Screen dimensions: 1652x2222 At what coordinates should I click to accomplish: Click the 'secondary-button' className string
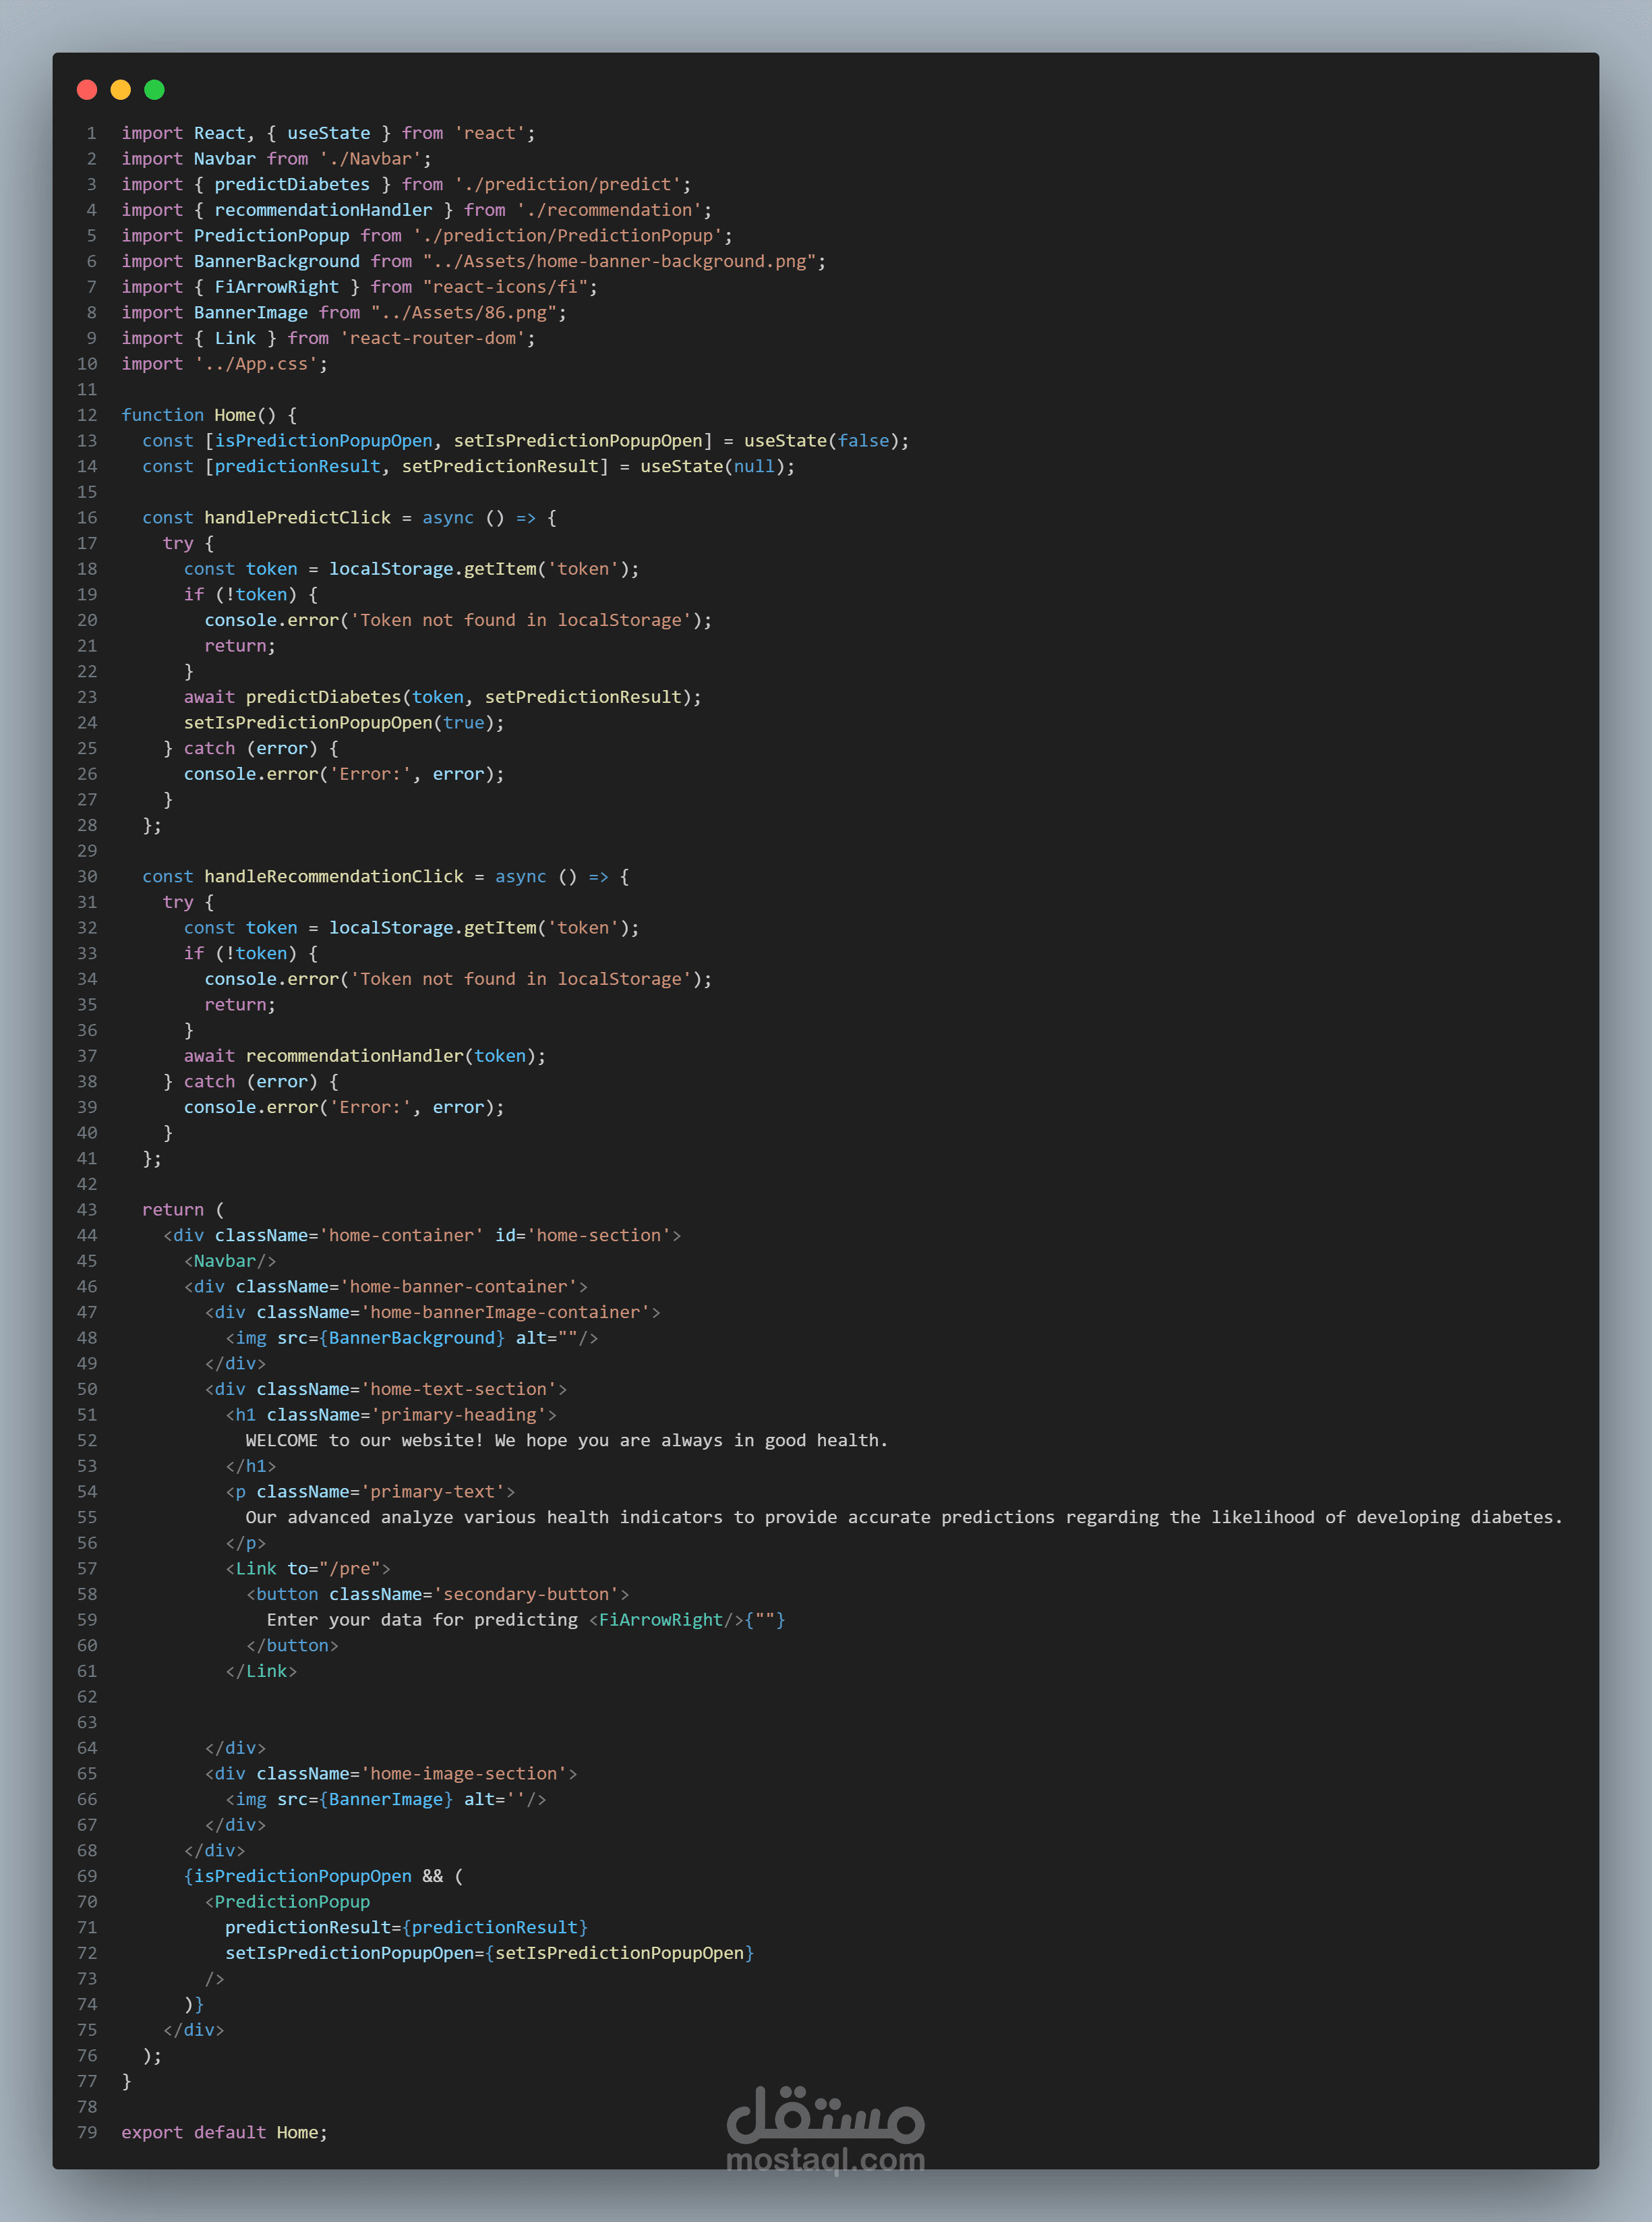click(526, 1594)
